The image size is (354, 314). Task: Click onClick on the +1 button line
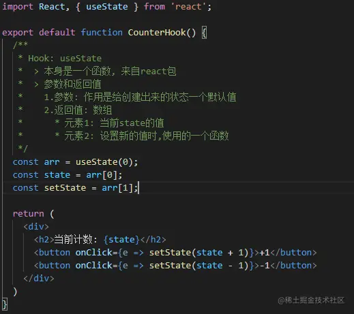click(x=94, y=253)
